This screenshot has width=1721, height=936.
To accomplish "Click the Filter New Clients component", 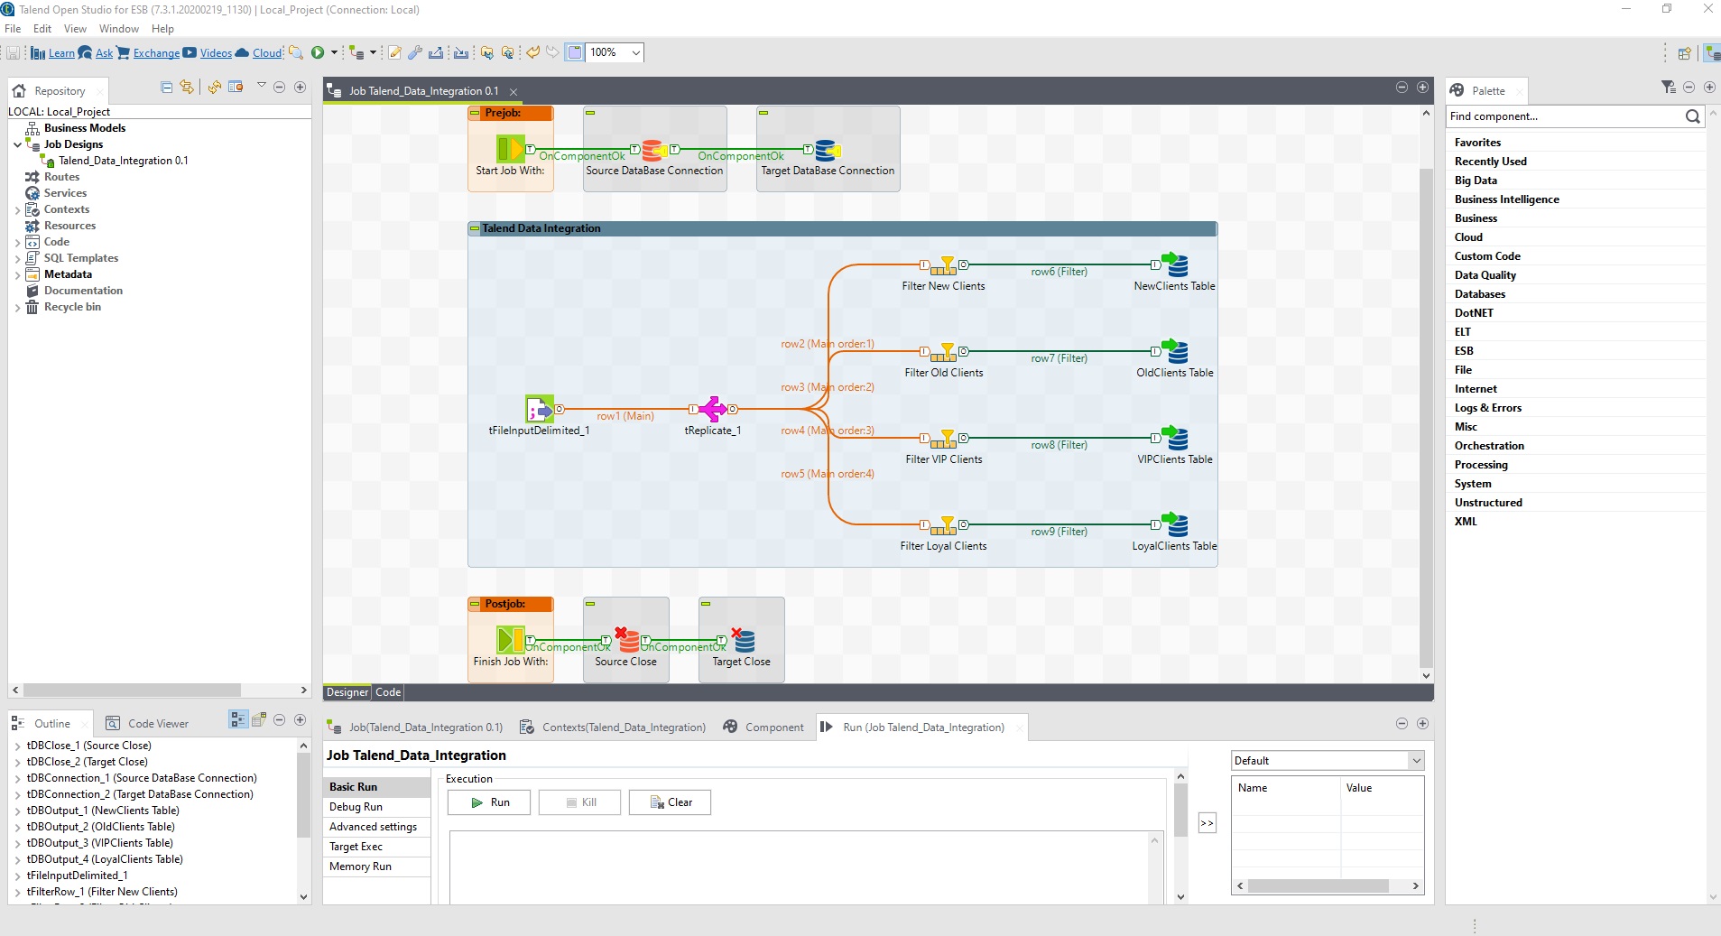I will [944, 266].
